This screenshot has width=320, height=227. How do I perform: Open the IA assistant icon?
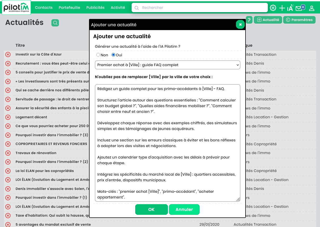coord(290,8)
